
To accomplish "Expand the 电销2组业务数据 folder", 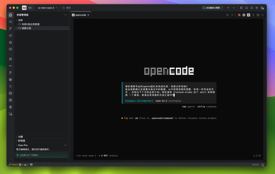I will [x=30, y=24].
